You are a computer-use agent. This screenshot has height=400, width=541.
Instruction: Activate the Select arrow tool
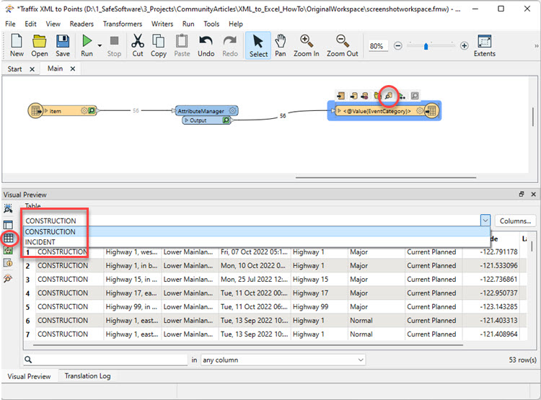click(258, 45)
